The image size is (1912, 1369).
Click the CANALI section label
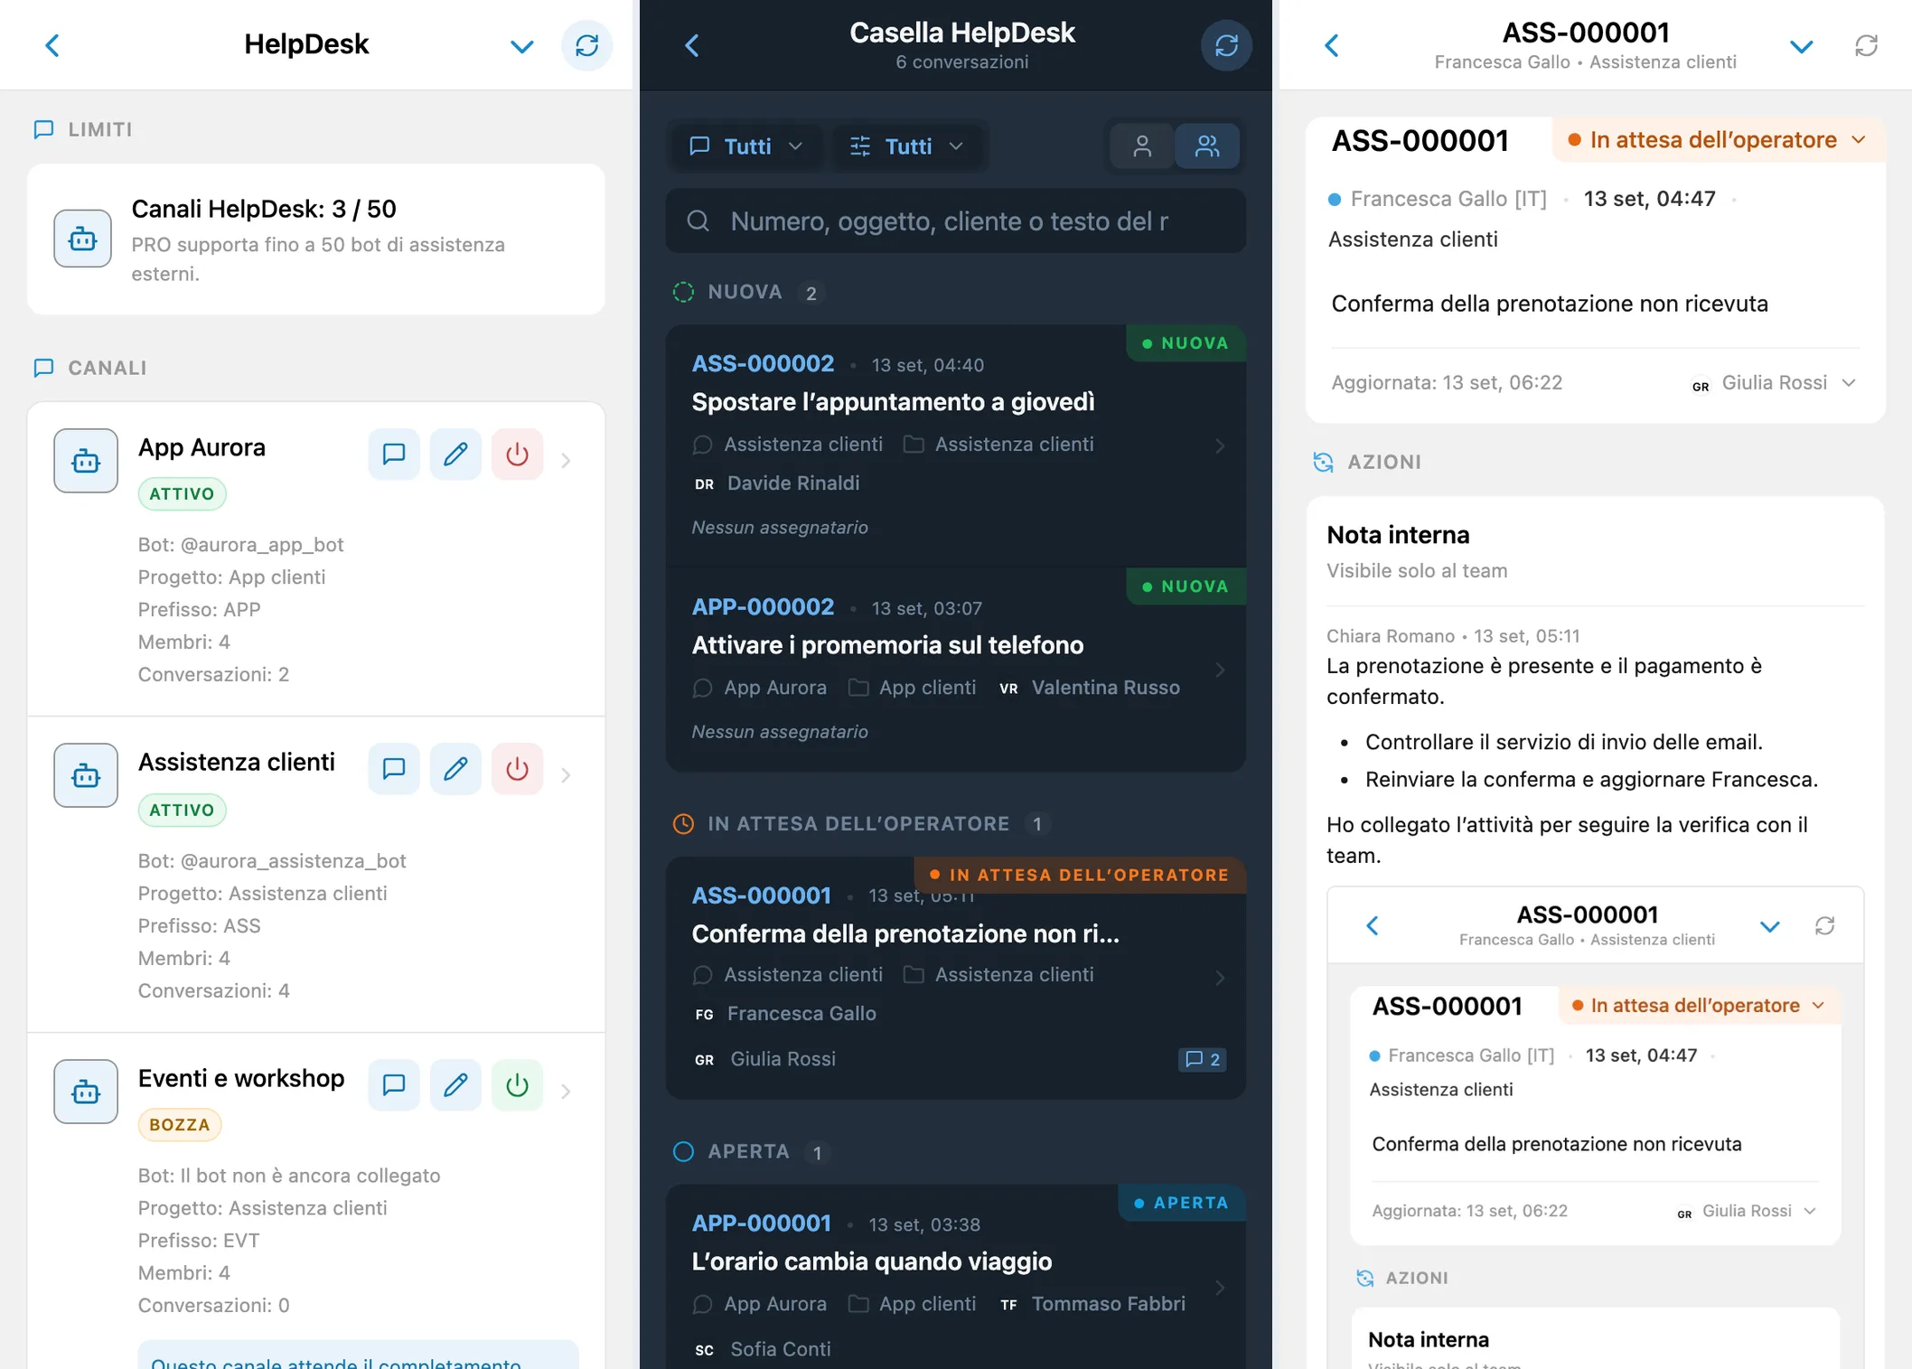[108, 368]
